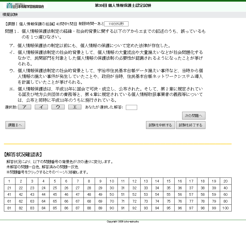
Task: Click 試験を中断する to pause exam
Action: pyautogui.click(x=160, y=125)
